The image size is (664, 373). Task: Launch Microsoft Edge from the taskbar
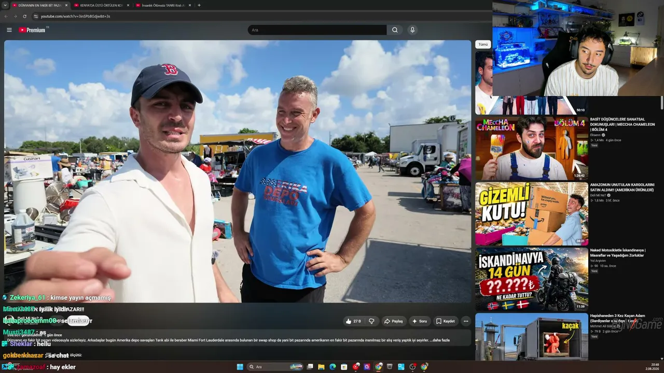coord(333,367)
